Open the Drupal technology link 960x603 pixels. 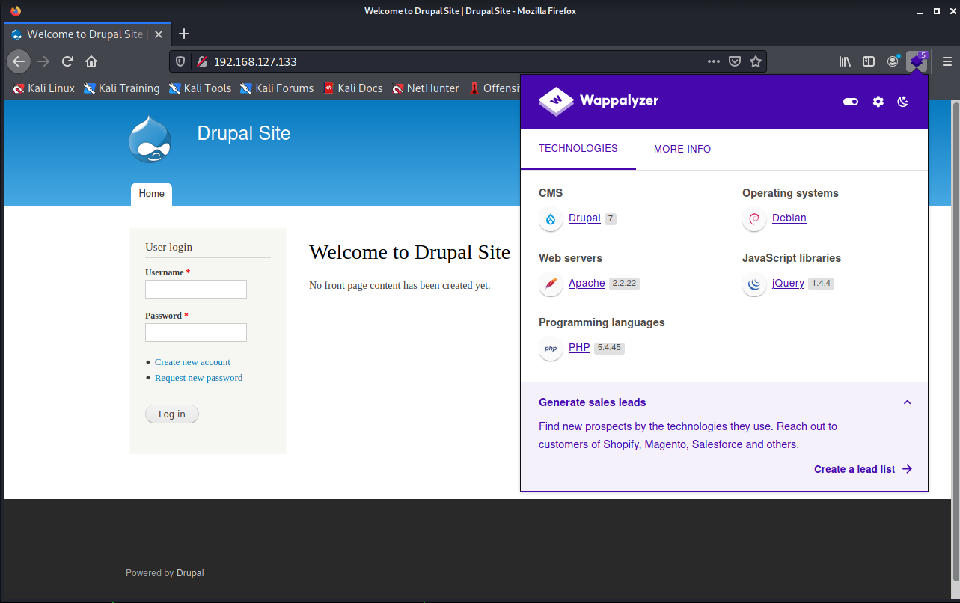point(584,218)
